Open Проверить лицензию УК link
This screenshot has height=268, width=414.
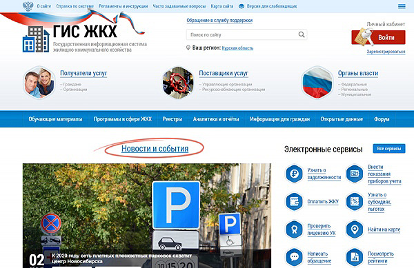point(322,229)
